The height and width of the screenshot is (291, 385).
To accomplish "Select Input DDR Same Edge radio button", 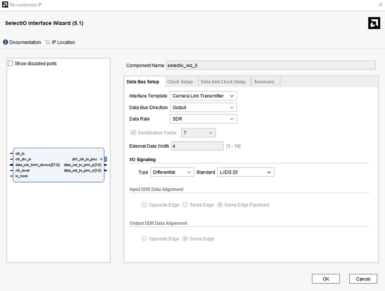I will pos(185,205).
